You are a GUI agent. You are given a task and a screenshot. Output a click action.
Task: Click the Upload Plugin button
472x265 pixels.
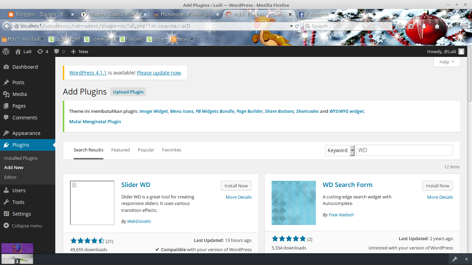(x=128, y=92)
